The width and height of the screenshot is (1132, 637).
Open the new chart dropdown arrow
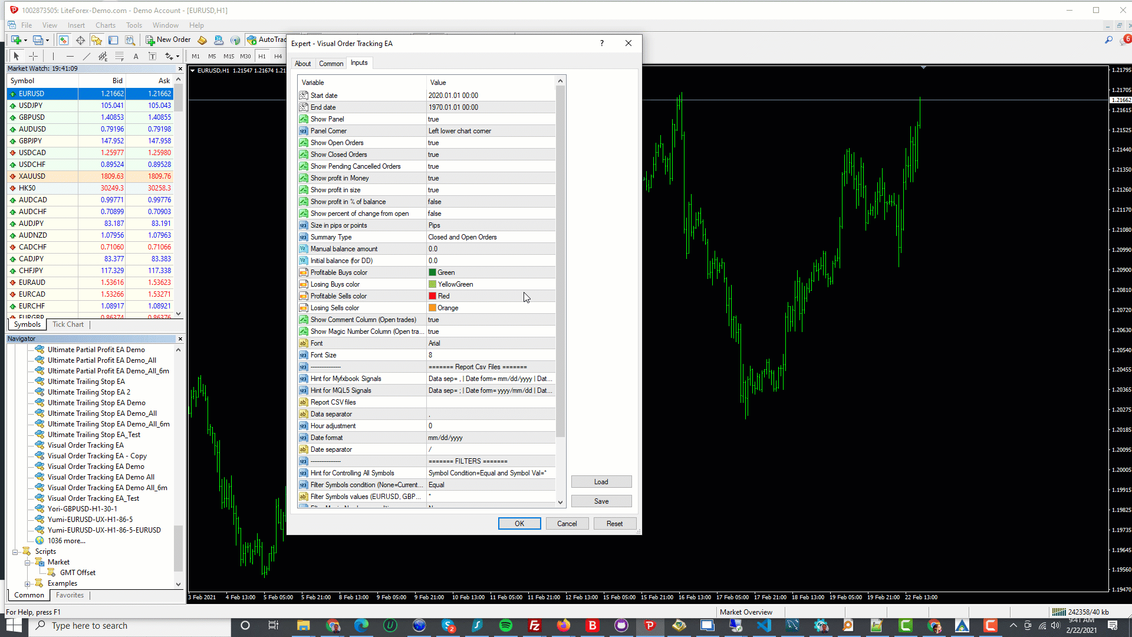click(25, 40)
